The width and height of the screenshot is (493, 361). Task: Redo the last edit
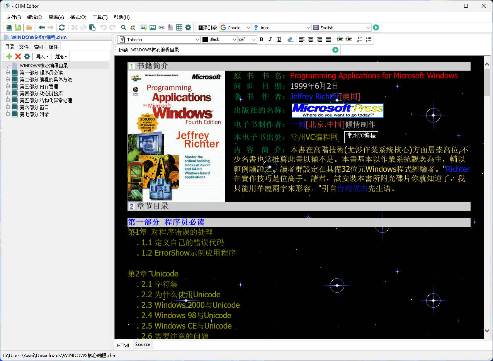pyautogui.click(x=112, y=27)
